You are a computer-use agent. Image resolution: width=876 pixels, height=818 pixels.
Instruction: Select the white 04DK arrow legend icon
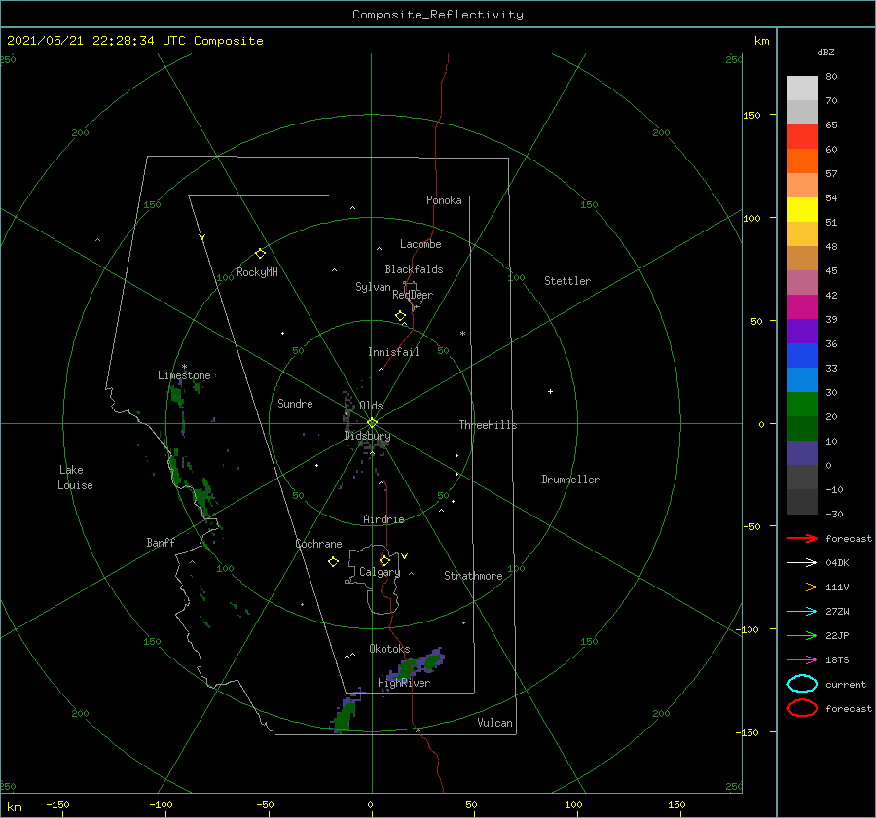pos(802,563)
